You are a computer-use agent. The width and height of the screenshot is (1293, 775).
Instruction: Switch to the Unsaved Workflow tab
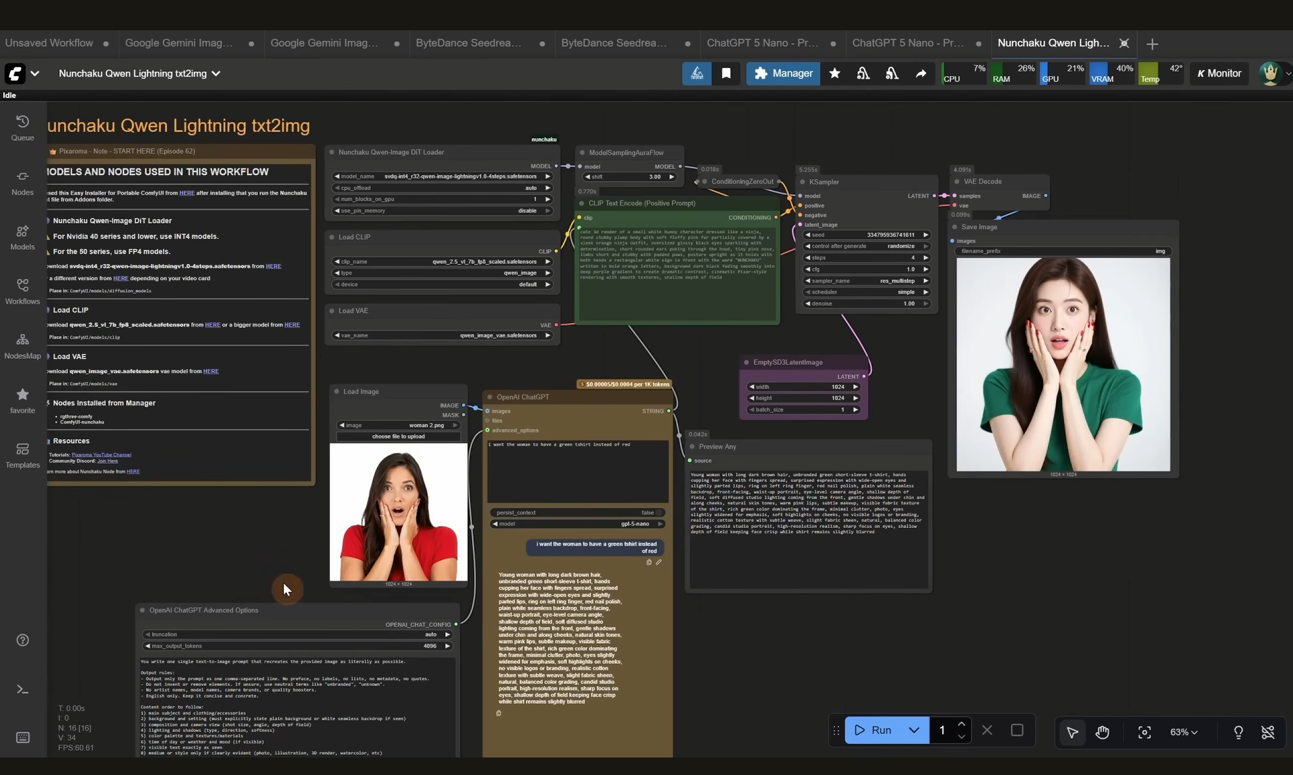coord(49,43)
